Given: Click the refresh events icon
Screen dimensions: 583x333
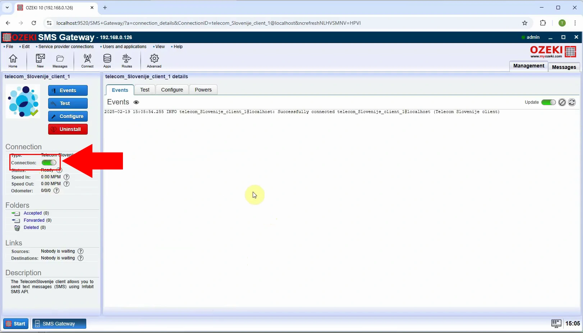Looking at the screenshot, I should pos(572,102).
